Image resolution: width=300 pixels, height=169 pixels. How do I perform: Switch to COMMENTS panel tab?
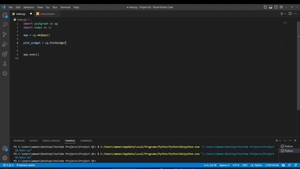[86, 141]
